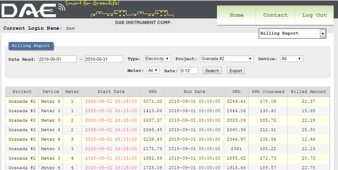Click end date in the 1544.06 row
This screenshot has height=170, width=338.
(x=194, y=111)
